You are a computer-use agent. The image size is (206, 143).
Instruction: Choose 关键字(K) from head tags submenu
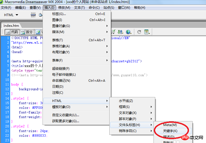pos(173,131)
